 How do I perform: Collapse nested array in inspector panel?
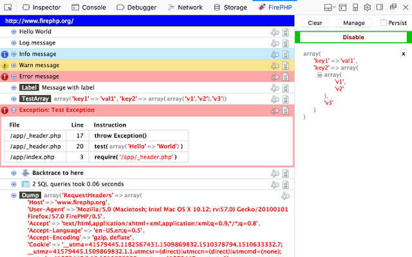coord(319,75)
